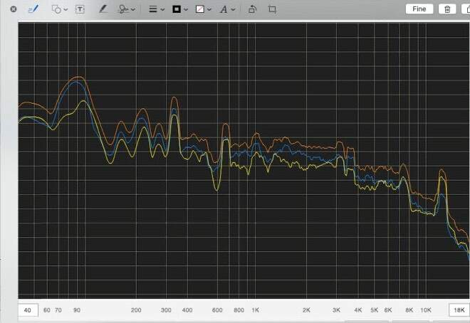Screen dimensions: 470x323
Task: Open the Fill Color picker
Action: click(203, 9)
